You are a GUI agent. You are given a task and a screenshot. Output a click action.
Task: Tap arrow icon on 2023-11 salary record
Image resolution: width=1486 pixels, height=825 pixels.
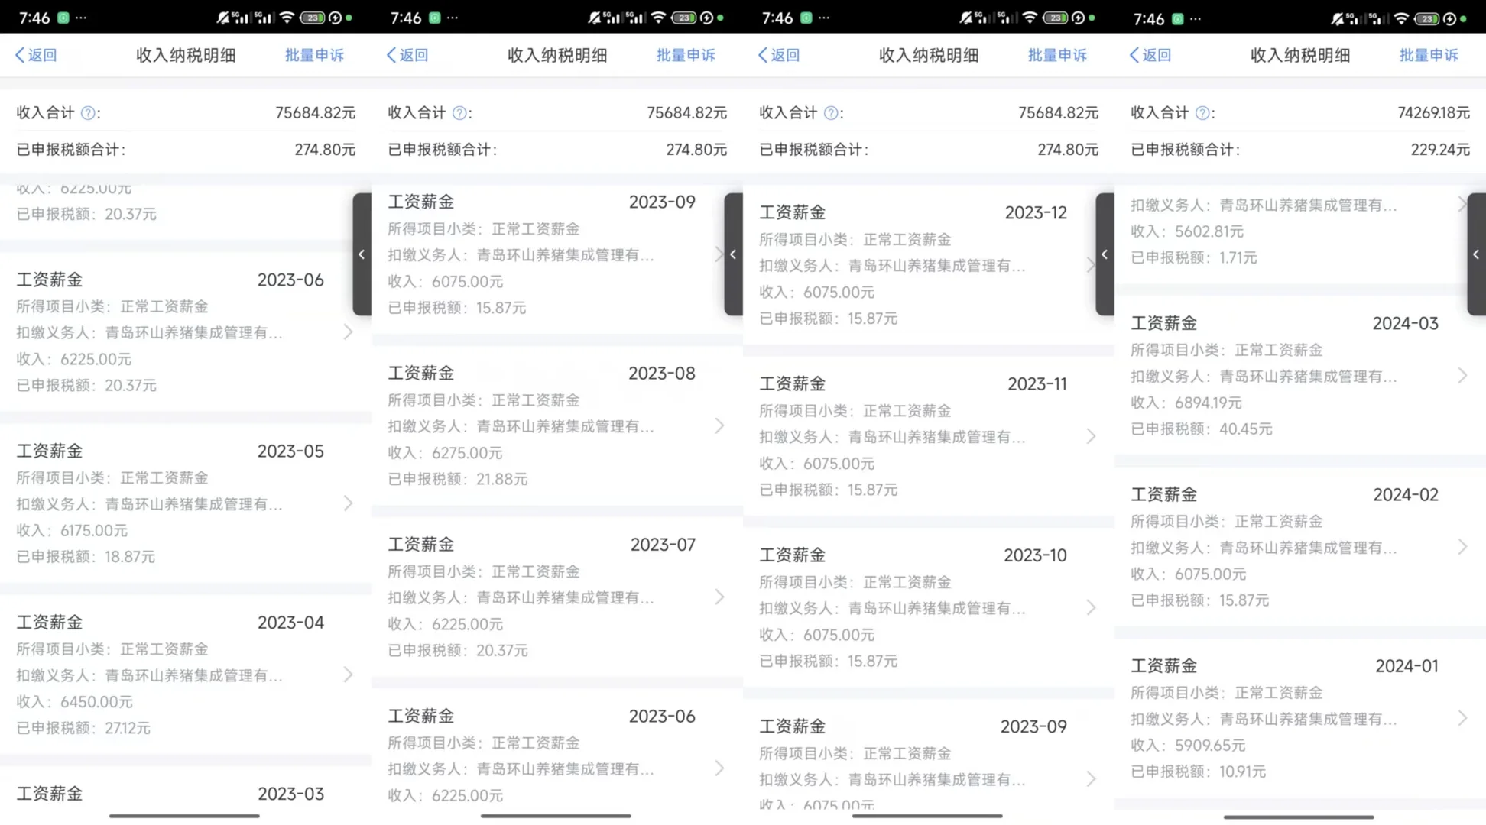1091,436
